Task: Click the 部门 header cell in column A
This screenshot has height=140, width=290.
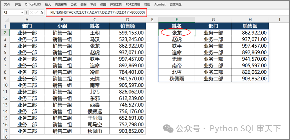Action: tap(27, 26)
